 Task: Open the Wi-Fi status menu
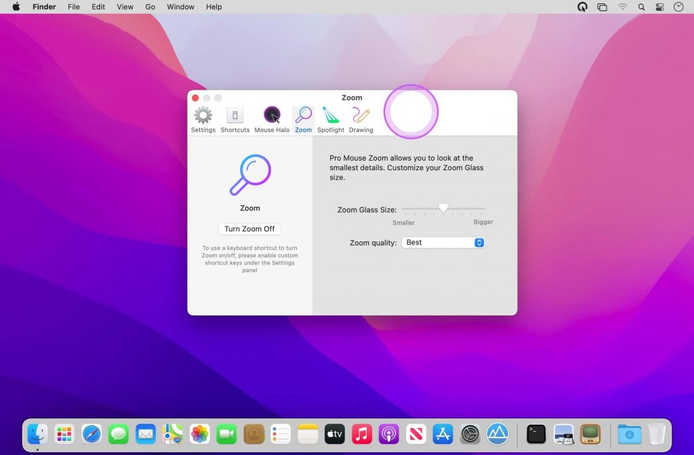622,7
